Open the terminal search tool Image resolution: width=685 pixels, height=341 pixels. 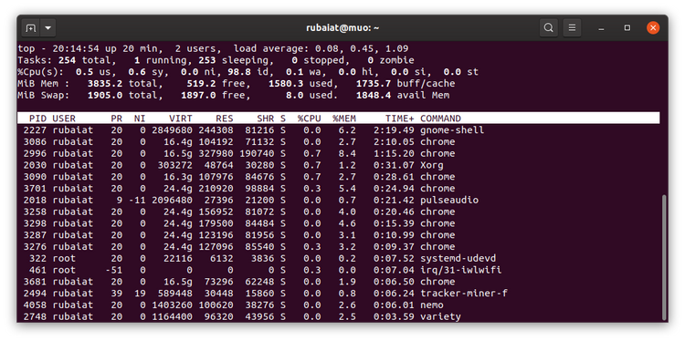point(548,28)
